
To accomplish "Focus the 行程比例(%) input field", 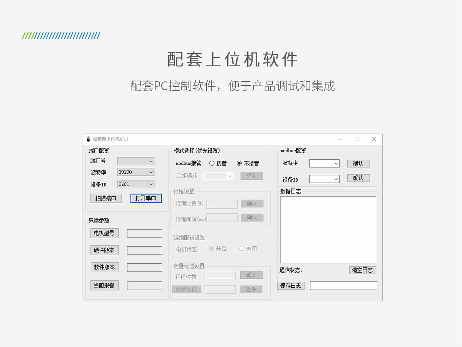I will coord(222,204).
